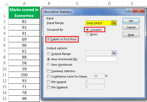Tick Confidence Level for Mean checkbox
The width and height of the screenshot is (147, 102).
click(x=48, y=76)
